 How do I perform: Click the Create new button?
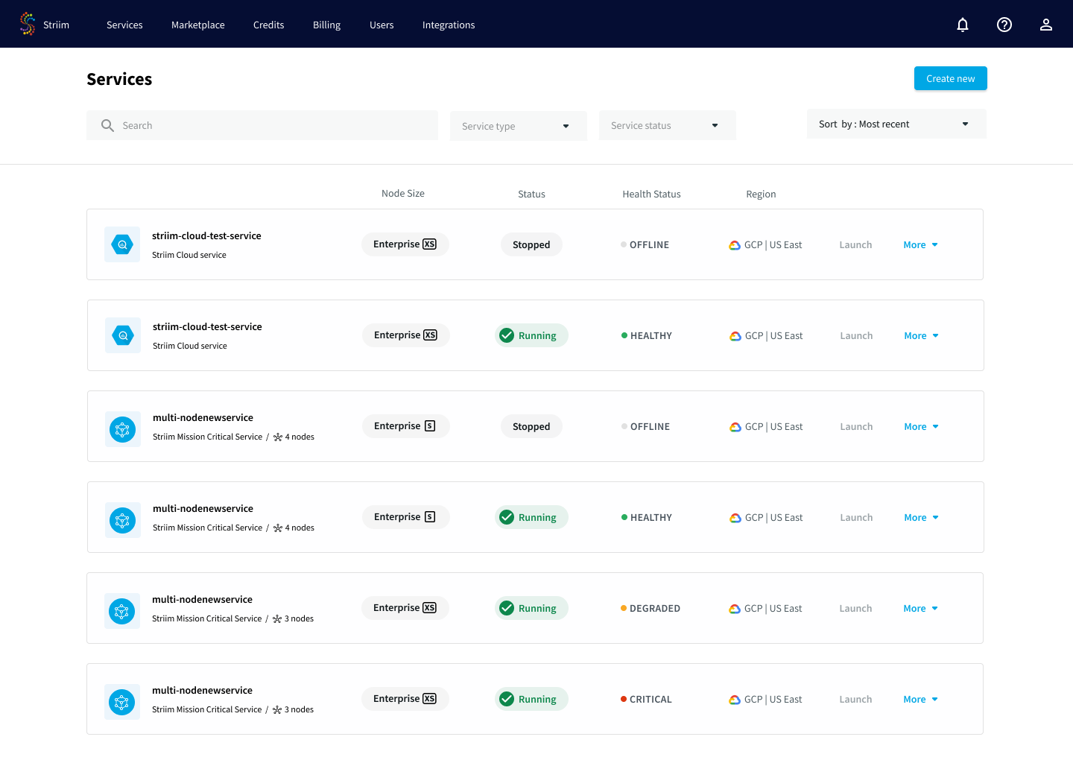tap(951, 78)
